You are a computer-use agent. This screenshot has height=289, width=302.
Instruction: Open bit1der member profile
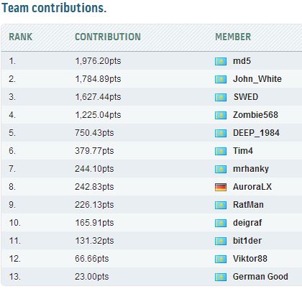pyautogui.click(x=247, y=241)
